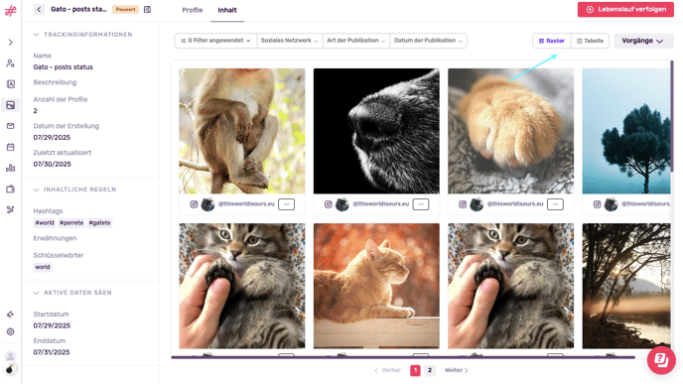Screen dimensions: 683x384
Task: Click the Weiter next page link
Action: tap(456, 370)
